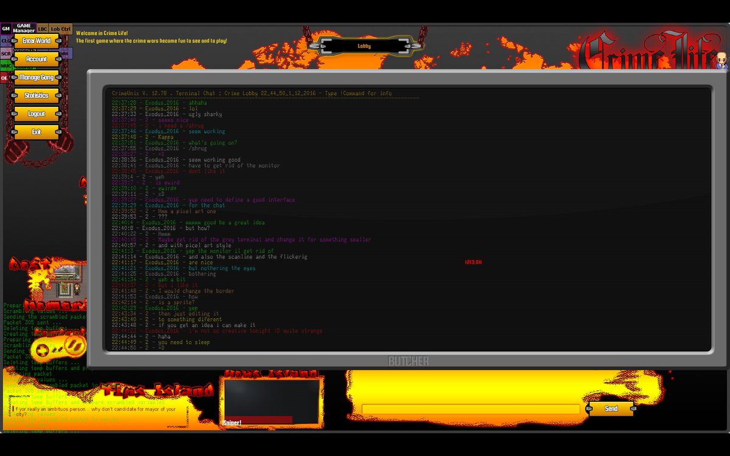Open the Lob Ctrl tab
Image resolution: width=730 pixels, height=456 pixels.
click(x=60, y=29)
